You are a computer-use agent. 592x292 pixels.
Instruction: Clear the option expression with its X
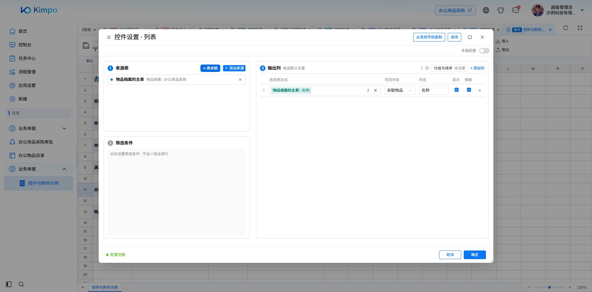[376, 90]
